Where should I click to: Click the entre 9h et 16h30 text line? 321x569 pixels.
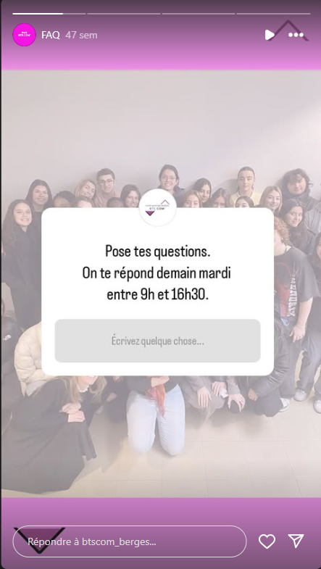[158, 295]
